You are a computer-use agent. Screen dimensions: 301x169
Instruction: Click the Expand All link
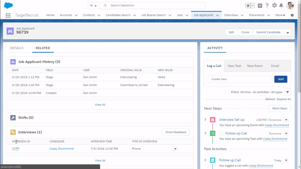(284, 99)
